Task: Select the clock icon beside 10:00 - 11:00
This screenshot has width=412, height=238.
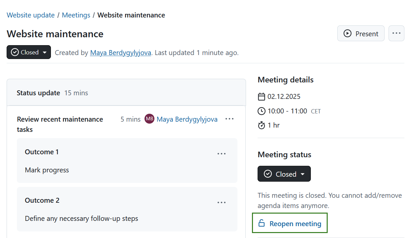Action: click(262, 111)
